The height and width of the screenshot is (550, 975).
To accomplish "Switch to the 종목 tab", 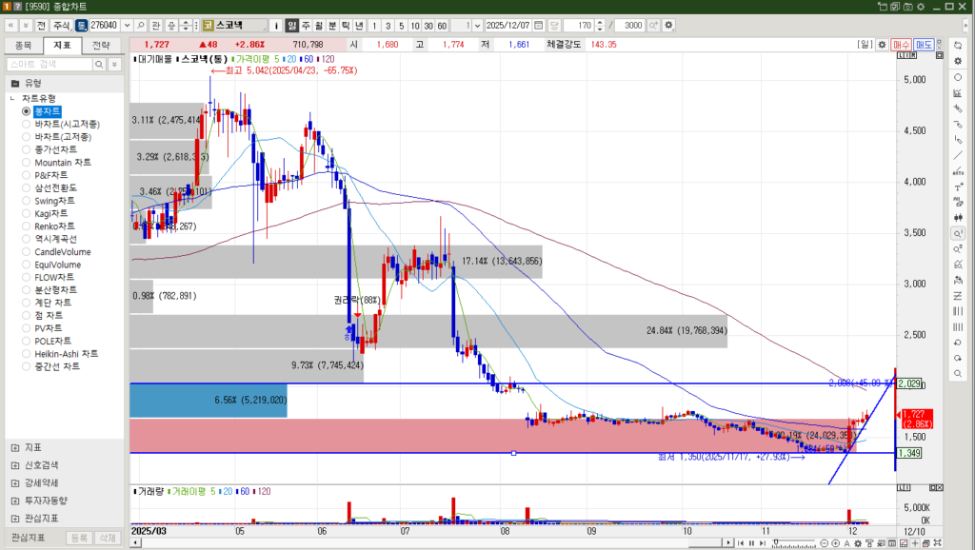I will click(24, 45).
